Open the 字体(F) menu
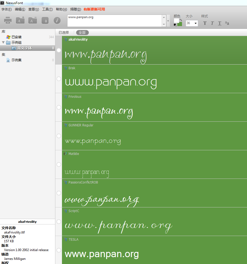 pos(7,9)
